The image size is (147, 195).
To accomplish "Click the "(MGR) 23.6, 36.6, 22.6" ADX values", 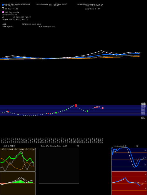I will [31, 24].
